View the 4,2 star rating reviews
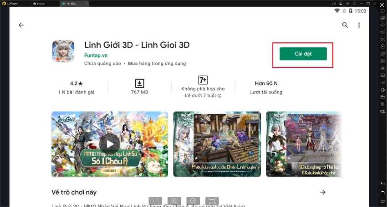This screenshot has width=387, height=207. pyautogui.click(x=76, y=84)
